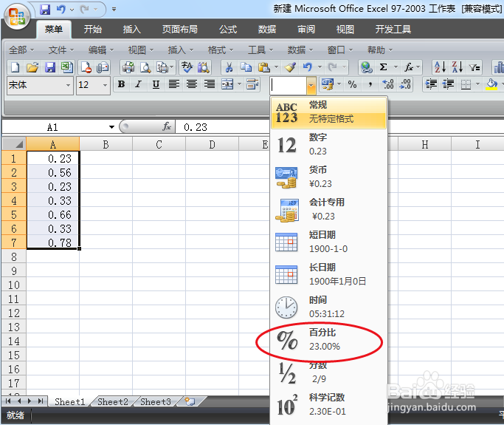Click the AutoSum sigma icon
Screen dimensions: 504x425
(x=383, y=67)
